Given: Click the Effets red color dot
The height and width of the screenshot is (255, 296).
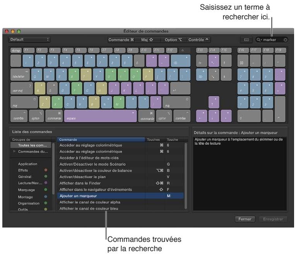Looking at the screenshot, I should pyautogui.click(x=46, y=170).
